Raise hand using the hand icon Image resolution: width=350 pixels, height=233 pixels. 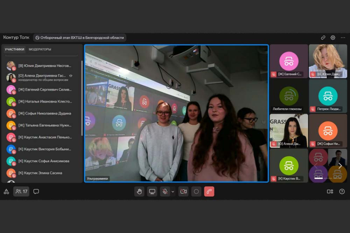click(139, 191)
